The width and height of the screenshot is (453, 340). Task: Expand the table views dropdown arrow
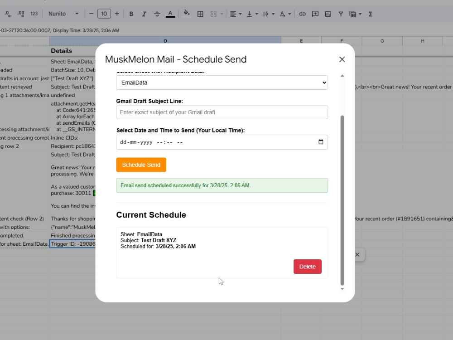pos(360,14)
